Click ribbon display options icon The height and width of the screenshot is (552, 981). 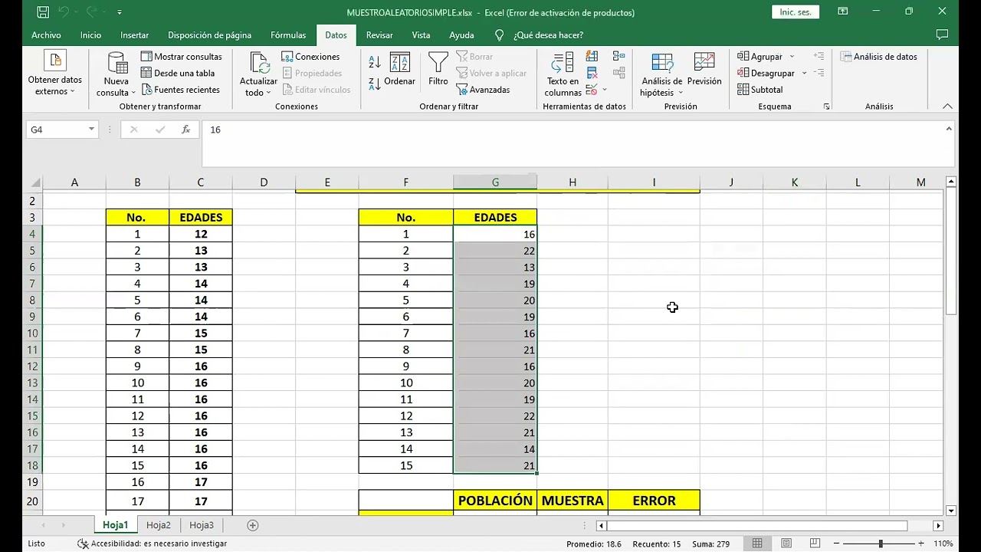(842, 11)
